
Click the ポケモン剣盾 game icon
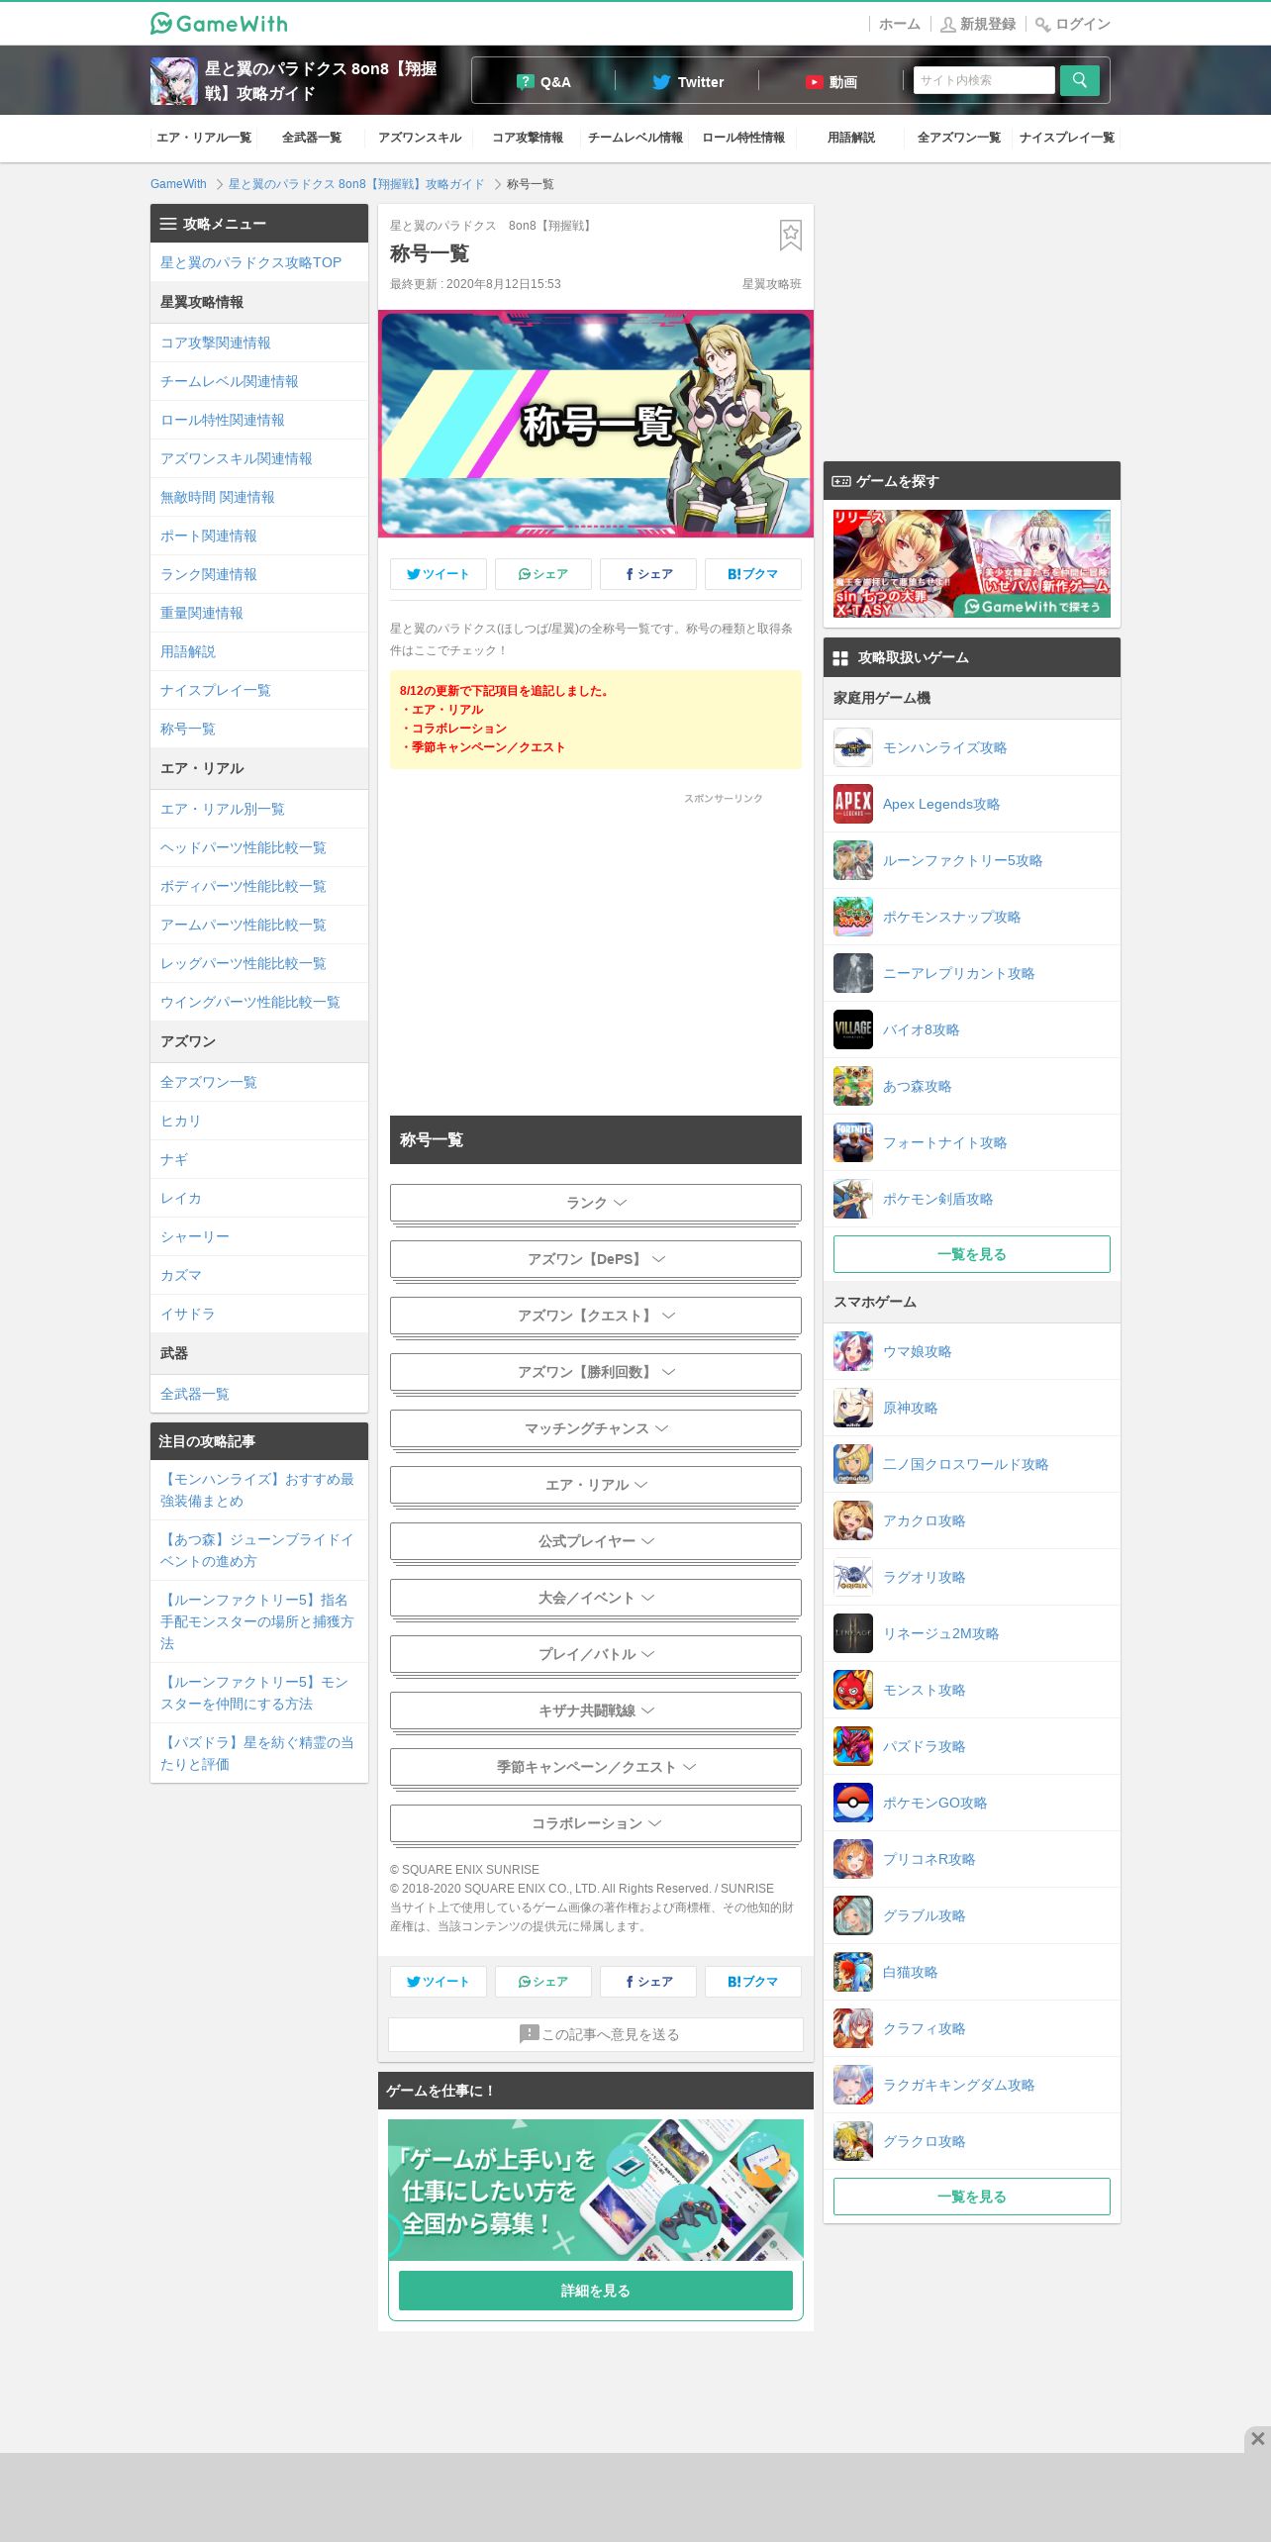pyautogui.click(x=852, y=1199)
